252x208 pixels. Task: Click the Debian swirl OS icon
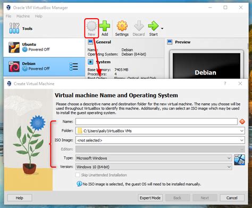[14, 66]
